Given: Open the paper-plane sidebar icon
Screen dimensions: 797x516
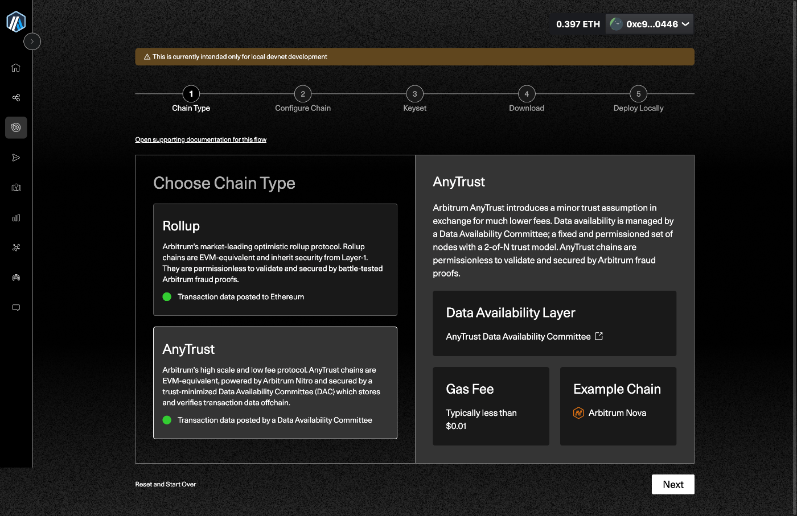Looking at the screenshot, I should (x=16, y=158).
